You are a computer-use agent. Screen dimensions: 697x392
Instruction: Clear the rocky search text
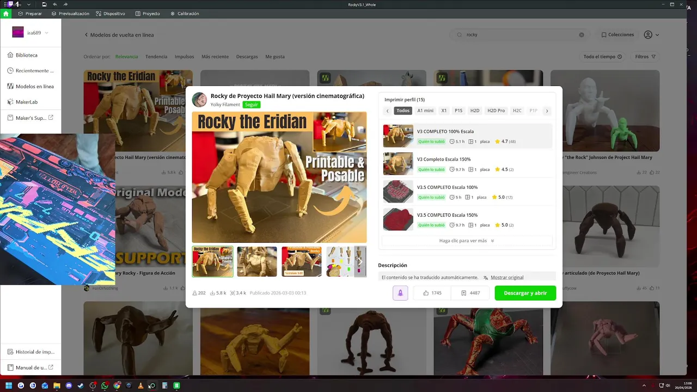click(x=582, y=35)
